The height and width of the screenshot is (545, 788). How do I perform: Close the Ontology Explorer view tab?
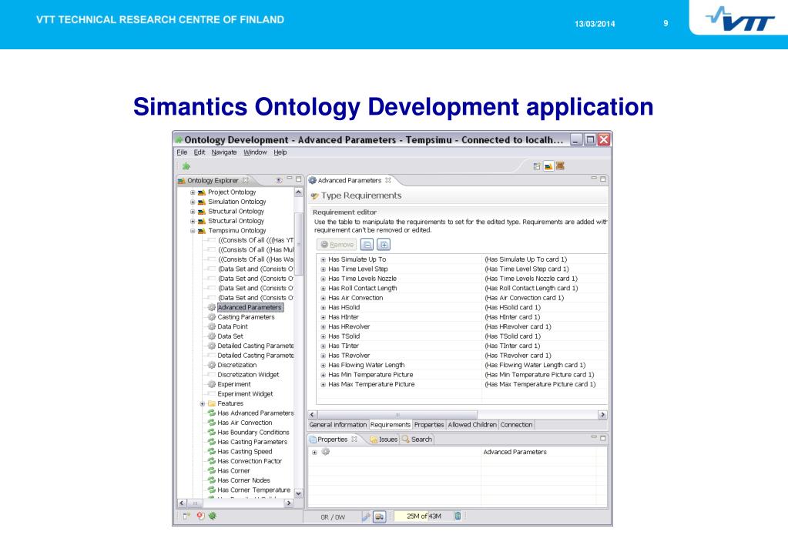[246, 180]
